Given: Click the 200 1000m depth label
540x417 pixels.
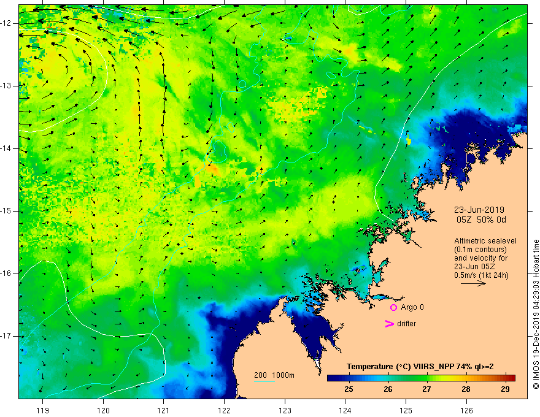Looking at the screenshot, I should [274, 375].
